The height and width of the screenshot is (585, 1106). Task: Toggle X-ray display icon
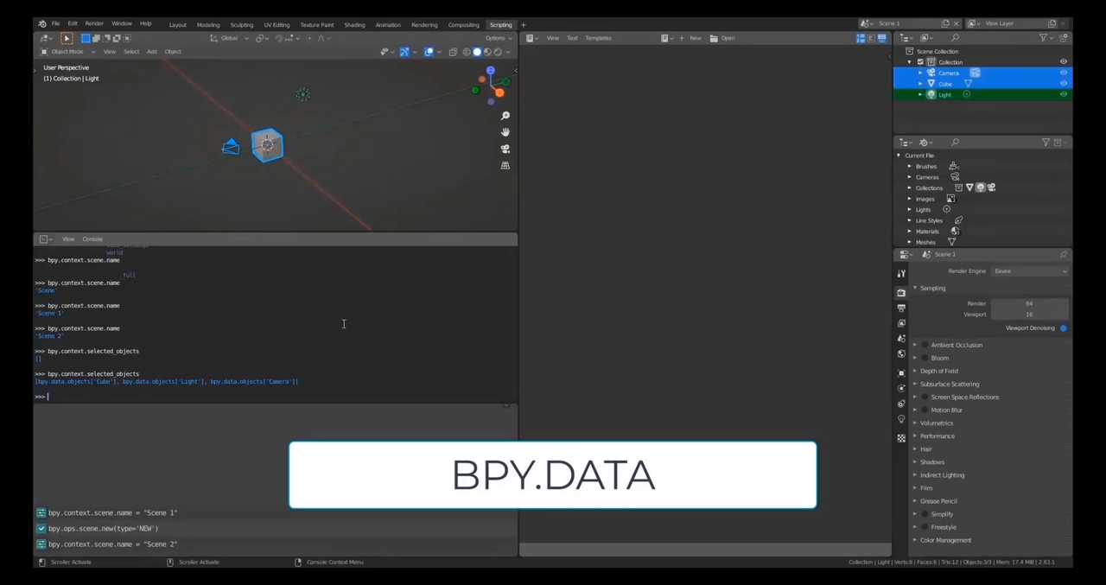453,52
